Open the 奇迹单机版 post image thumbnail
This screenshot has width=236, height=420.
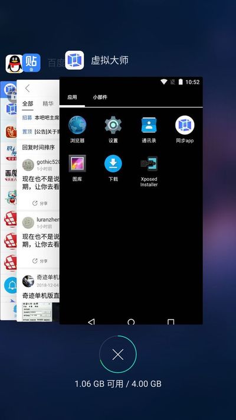[x=37, y=311]
